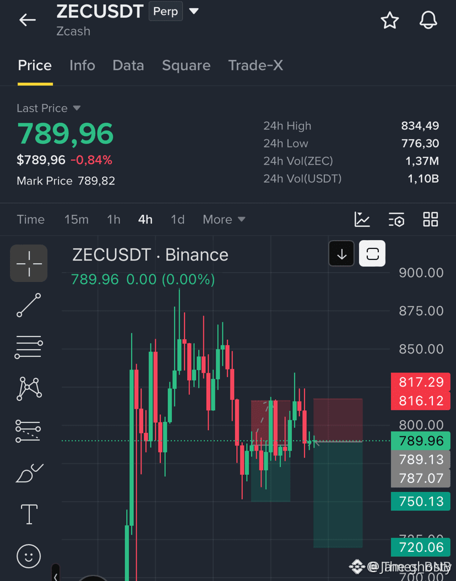This screenshot has height=581, width=456.
Task: Select the Time chart interval
Action: (31, 219)
